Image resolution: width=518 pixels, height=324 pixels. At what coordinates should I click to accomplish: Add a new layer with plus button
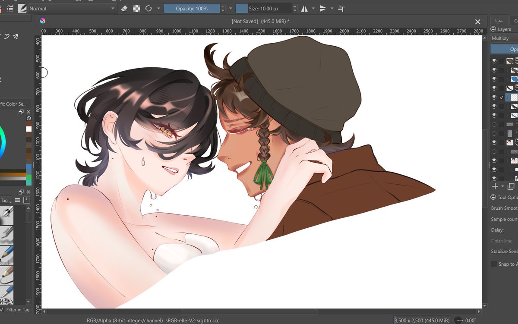click(495, 186)
